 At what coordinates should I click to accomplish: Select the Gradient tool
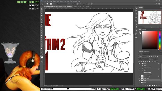42,33
